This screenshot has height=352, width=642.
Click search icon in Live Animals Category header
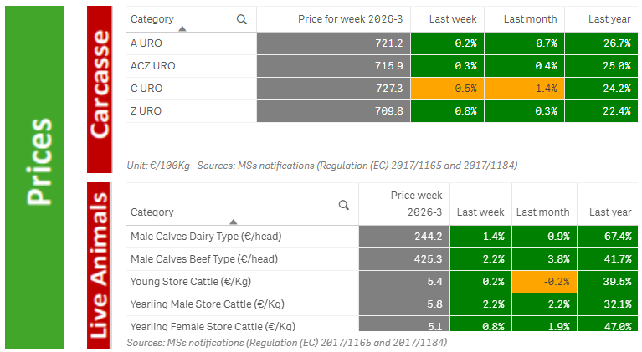(x=343, y=205)
